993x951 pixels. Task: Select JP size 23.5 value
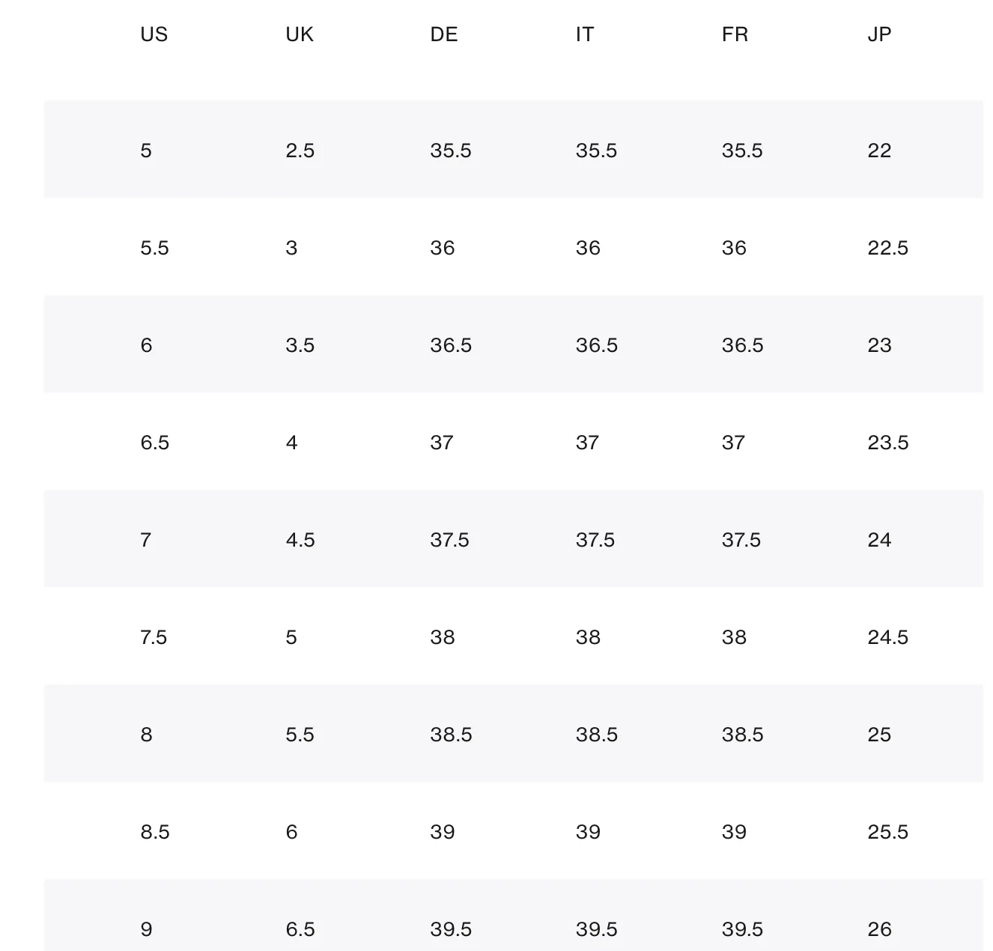pos(887,443)
